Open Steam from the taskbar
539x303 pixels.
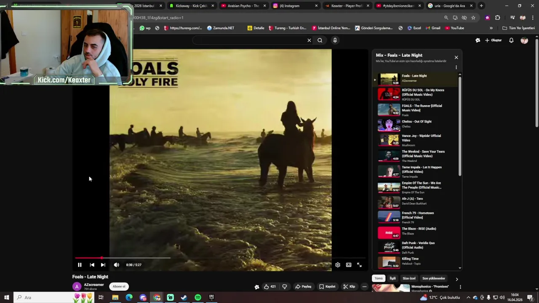184,298
